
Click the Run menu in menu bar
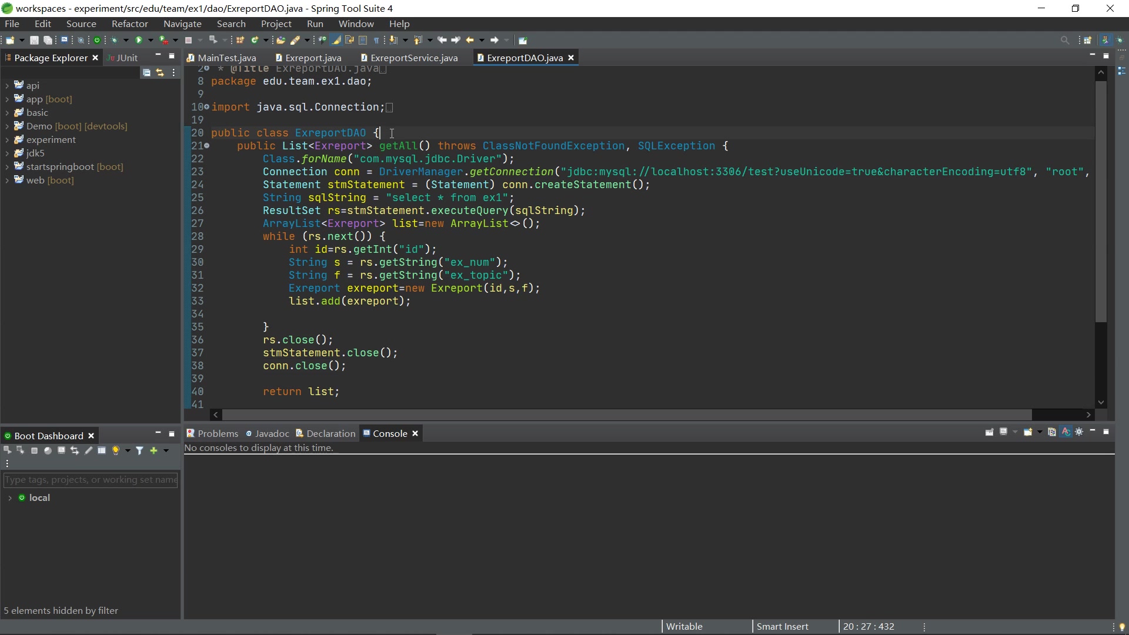[314, 24]
